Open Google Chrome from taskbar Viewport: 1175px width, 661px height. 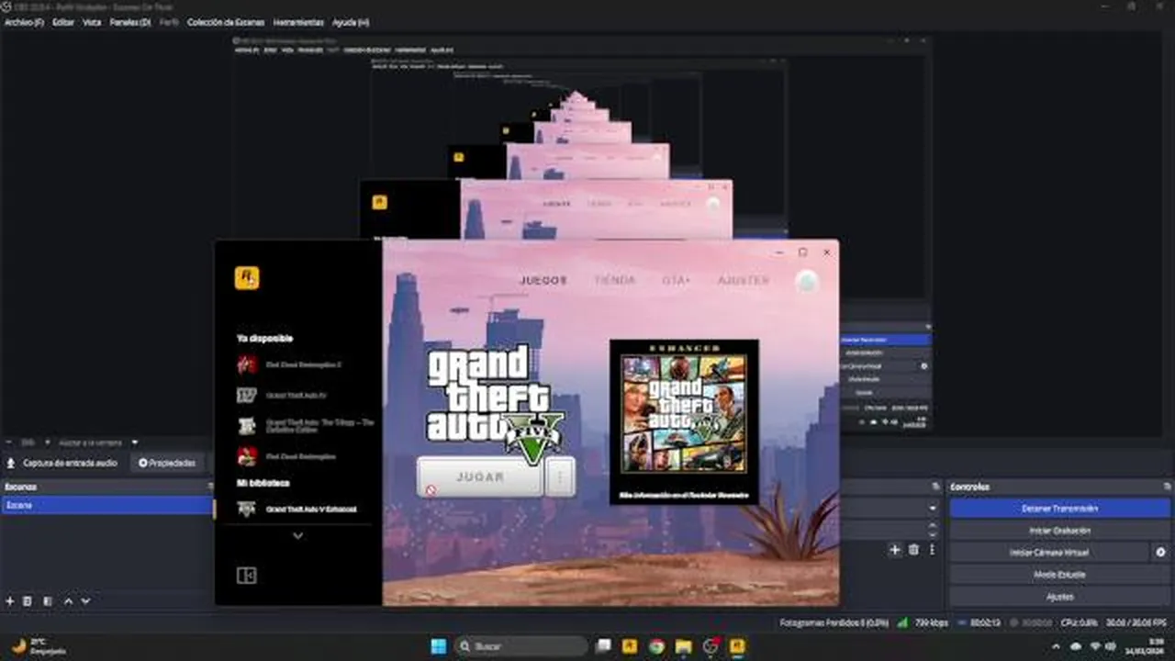point(656,646)
